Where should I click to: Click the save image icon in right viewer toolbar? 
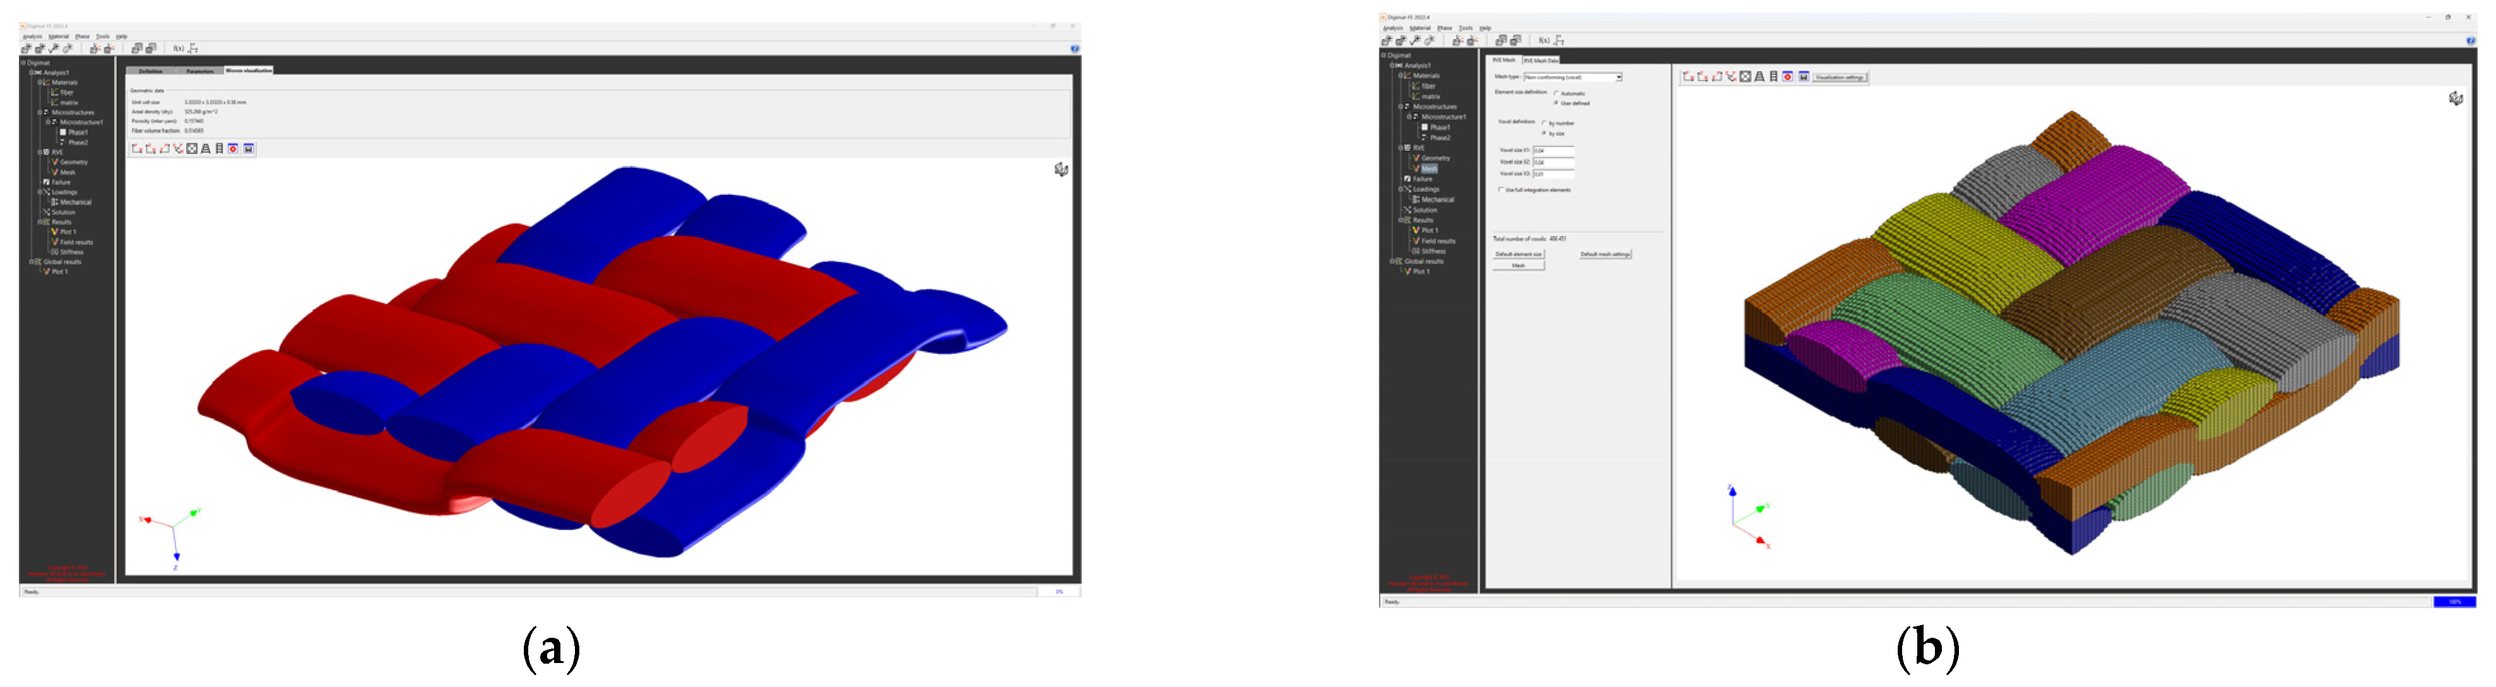point(1803,76)
